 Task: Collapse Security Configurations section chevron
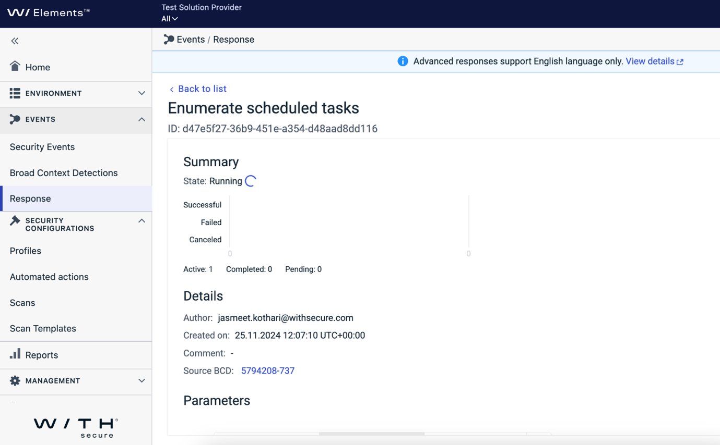point(141,221)
